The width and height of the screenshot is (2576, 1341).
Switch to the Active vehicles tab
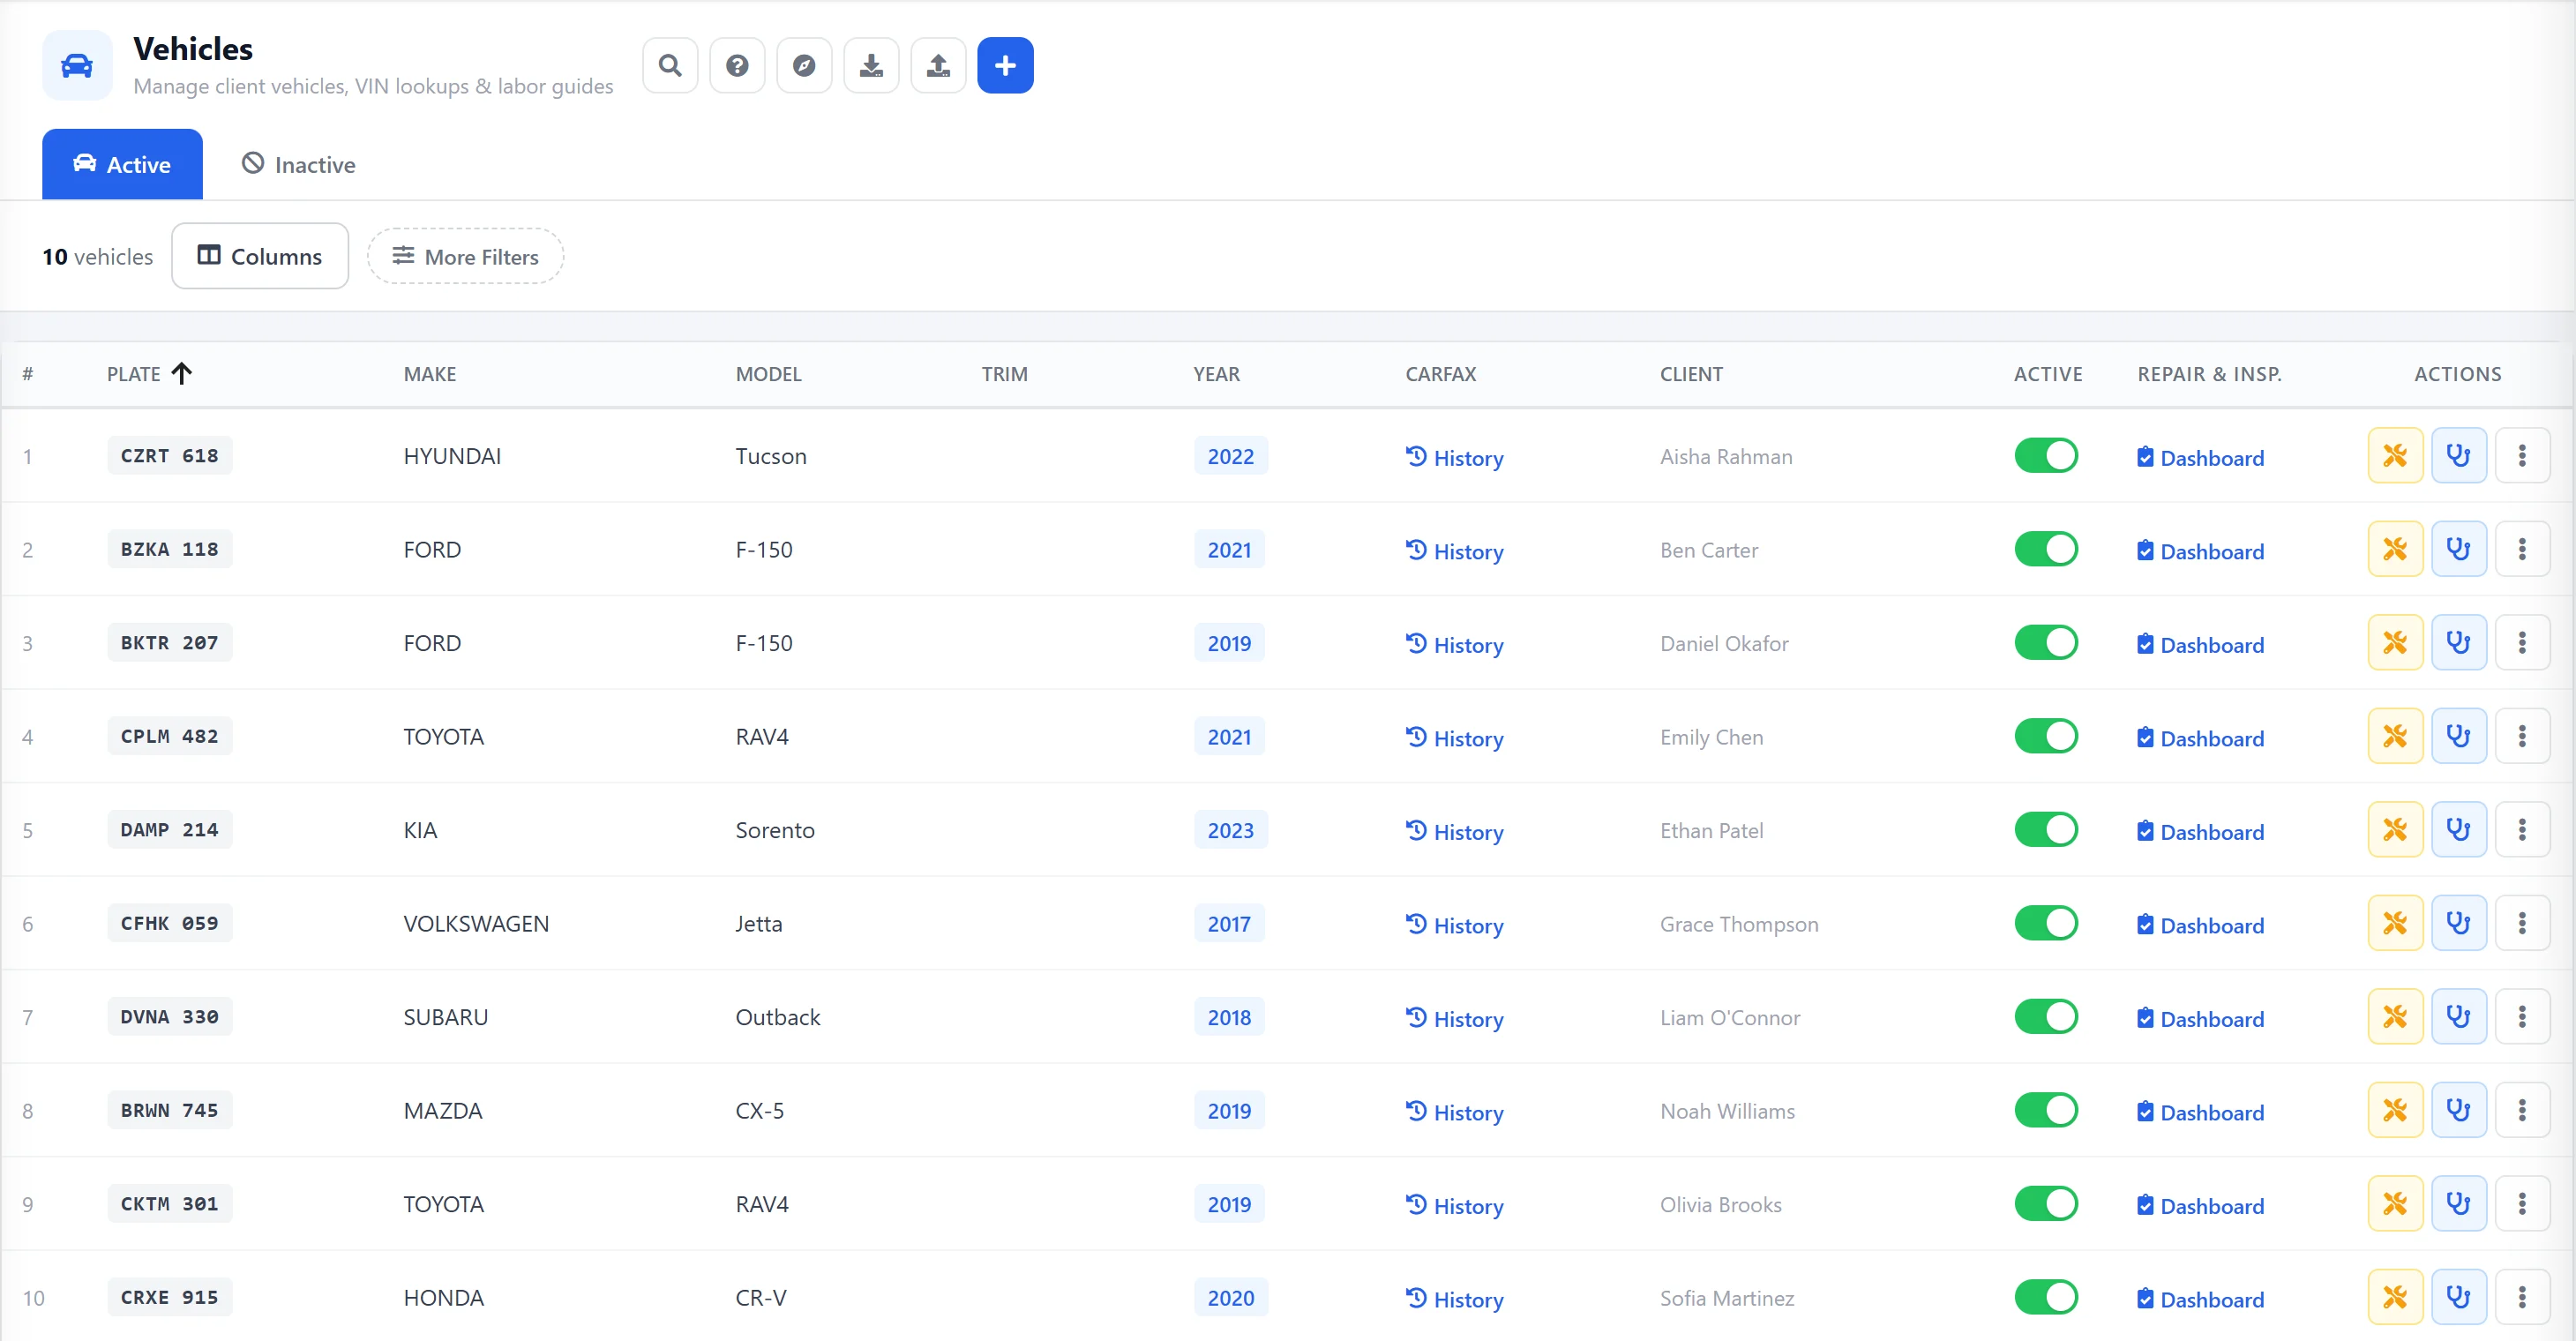(122, 164)
